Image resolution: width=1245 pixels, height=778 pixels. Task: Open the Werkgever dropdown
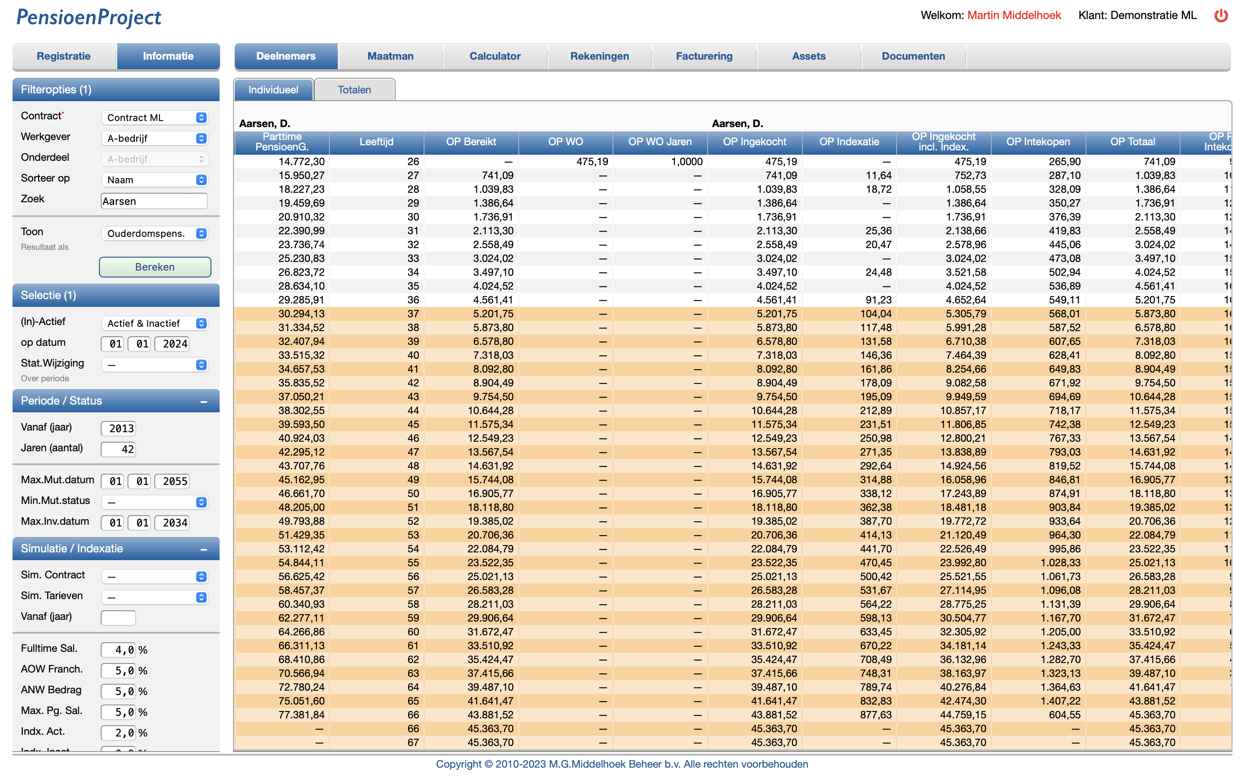coord(154,138)
